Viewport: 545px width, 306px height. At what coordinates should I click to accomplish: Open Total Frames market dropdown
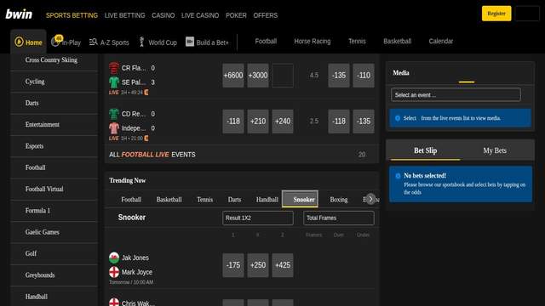339,218
